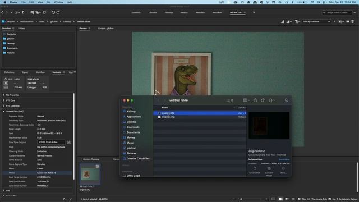Switch to the Essentials workspace
This screenshot has height=202, width=359.
[x=136, y=12]
